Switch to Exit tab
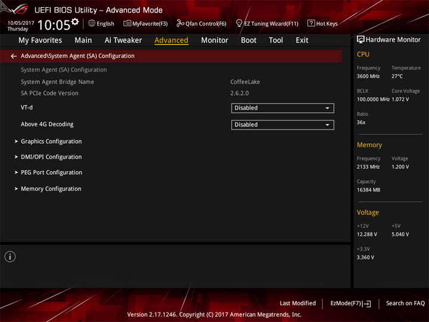The height and width of the screenshot is (322, 429). (301, 41)
